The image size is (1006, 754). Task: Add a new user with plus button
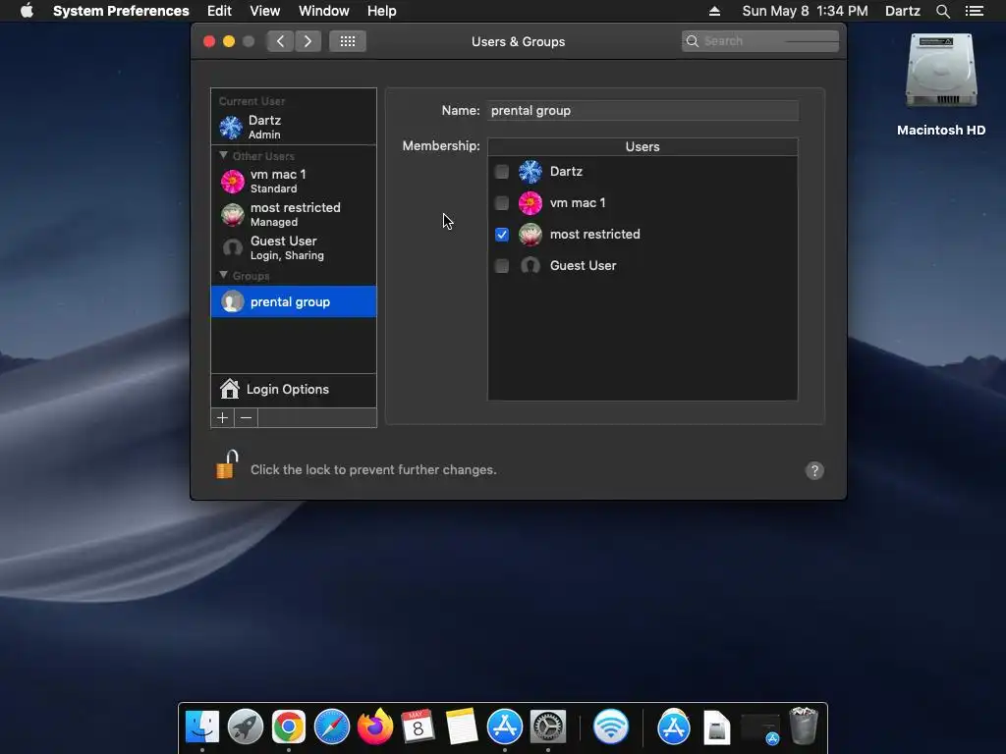pos(223,418)
